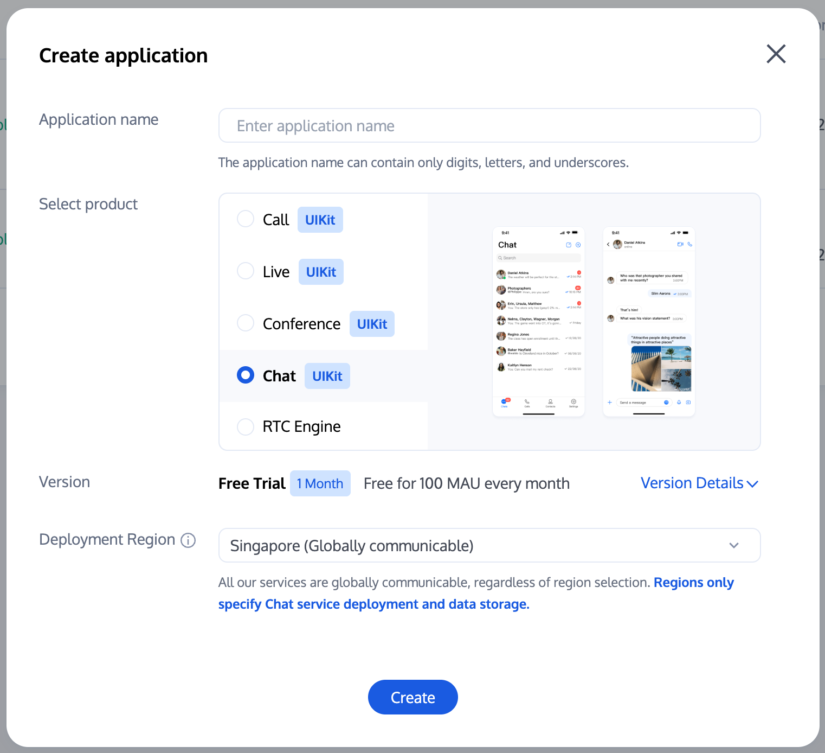825x753 pixels.
Task: Click the Deployment Region info icon
Action: pyautogui.click(x=188, y=540)
